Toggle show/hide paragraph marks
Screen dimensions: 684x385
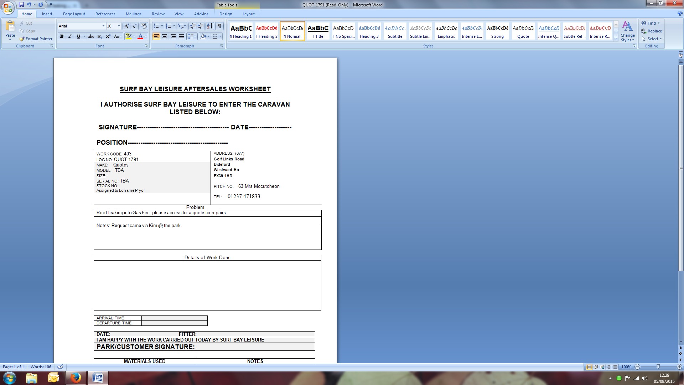pos(219,26)
